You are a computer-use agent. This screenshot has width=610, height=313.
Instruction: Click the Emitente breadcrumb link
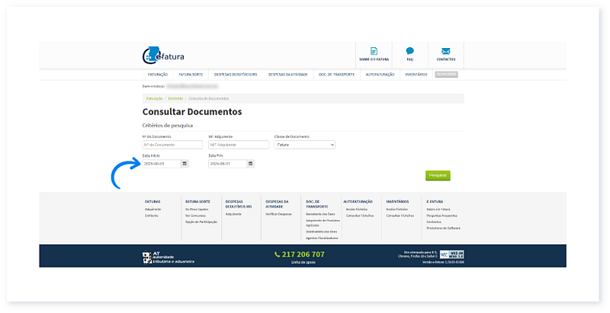pos(175,99)
